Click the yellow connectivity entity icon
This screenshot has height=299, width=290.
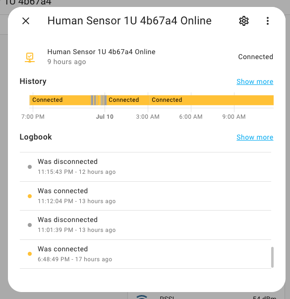click(x=30, y=58)
